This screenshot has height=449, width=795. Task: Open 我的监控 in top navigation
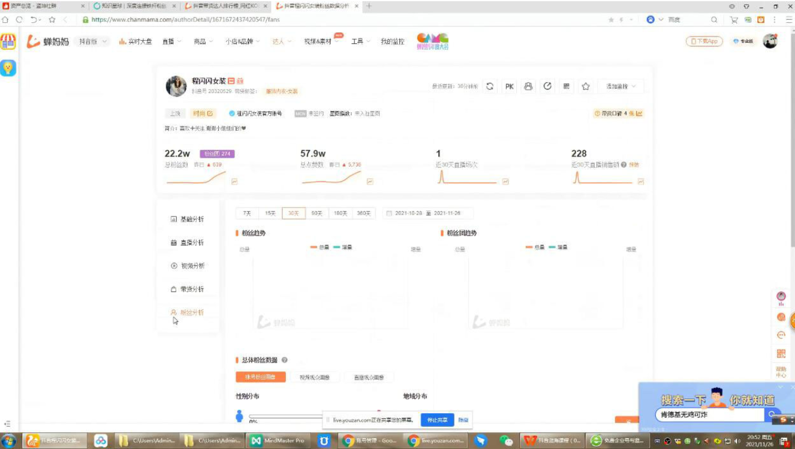click(393, 41)
